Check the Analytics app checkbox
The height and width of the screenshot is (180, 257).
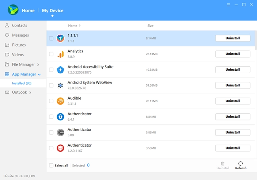point(51,54)
